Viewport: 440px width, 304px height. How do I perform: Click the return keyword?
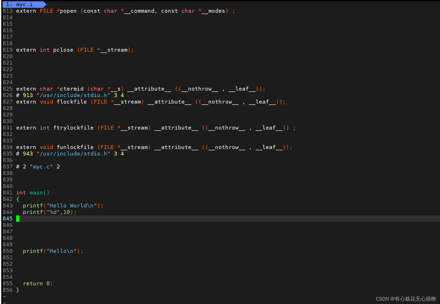[33, 283]
